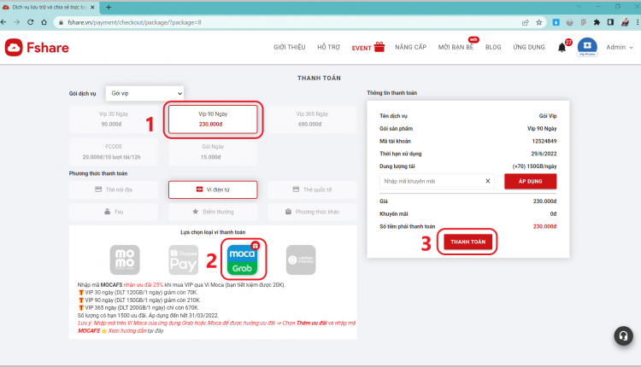Image resolution: width=641 pixels, height=367 pixels.
Task: Select the Vip 30 Ngày package
Action: (x=114, y=119)
